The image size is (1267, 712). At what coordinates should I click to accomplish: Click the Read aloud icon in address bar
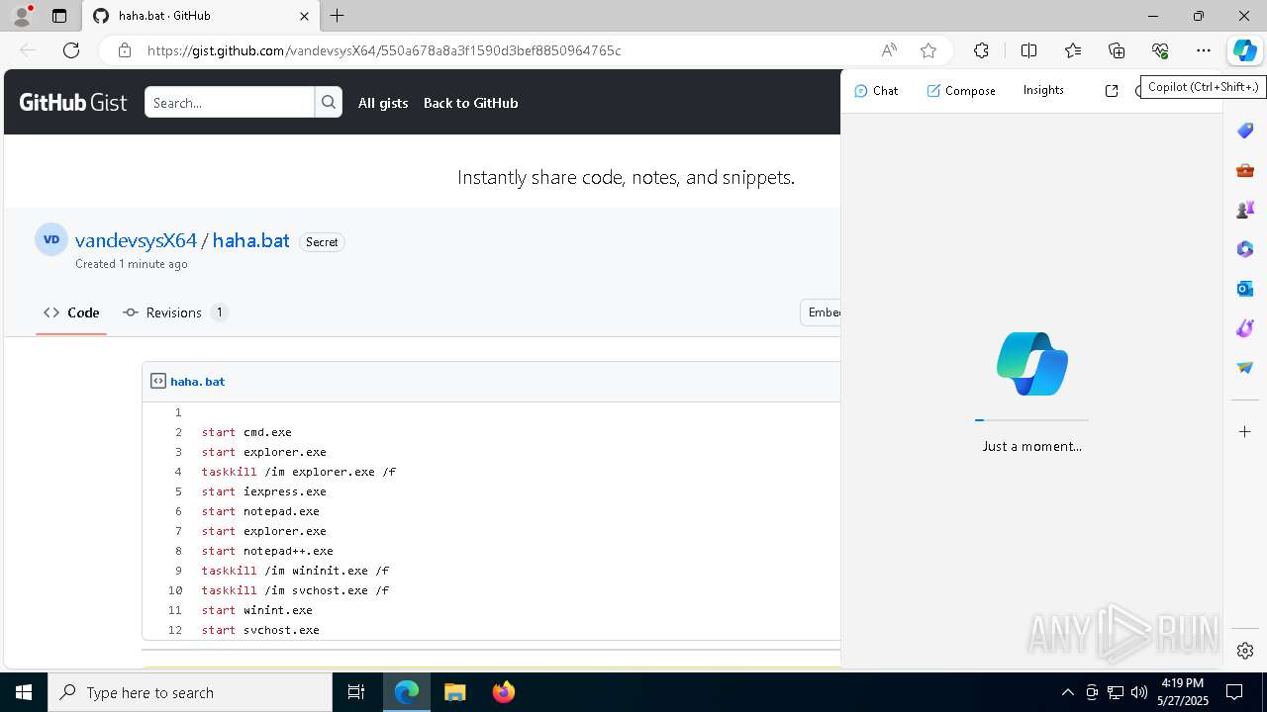889,50
